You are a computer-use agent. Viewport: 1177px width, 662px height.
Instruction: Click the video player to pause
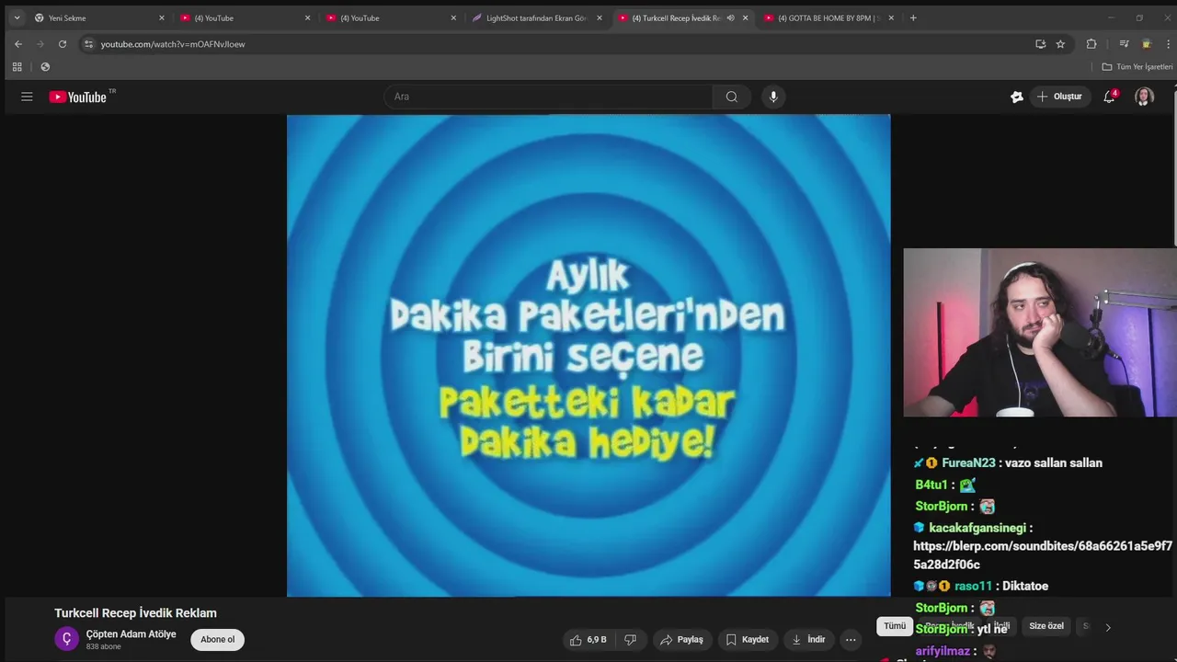click(588, 355)
